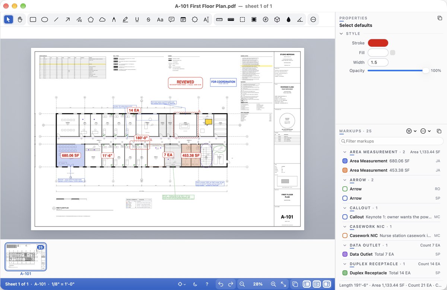
Task: Collapse the Style section
Action: [341, 34]
